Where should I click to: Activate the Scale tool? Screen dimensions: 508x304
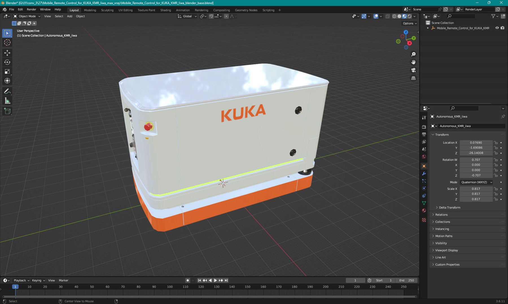pos(7,71)
